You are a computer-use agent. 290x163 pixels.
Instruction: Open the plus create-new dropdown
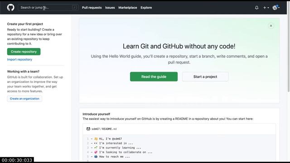tap(266, 8)
